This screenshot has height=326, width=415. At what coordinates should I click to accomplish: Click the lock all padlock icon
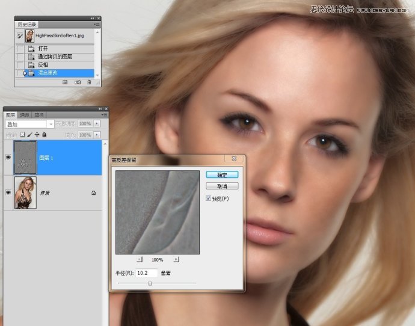coord(45,134)
